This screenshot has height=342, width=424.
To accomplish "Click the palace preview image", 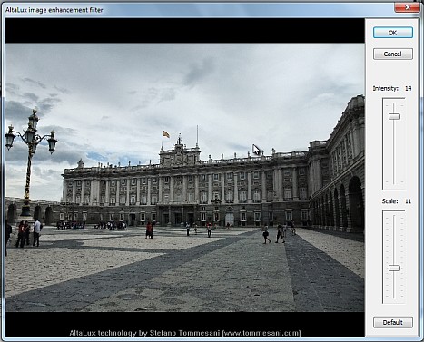I will 185,178.
